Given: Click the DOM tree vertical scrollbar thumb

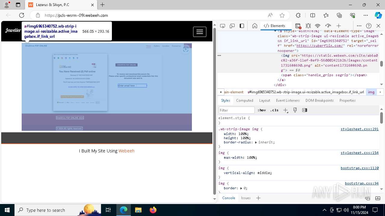Looking at the screenshot, I should coord(381,64).
